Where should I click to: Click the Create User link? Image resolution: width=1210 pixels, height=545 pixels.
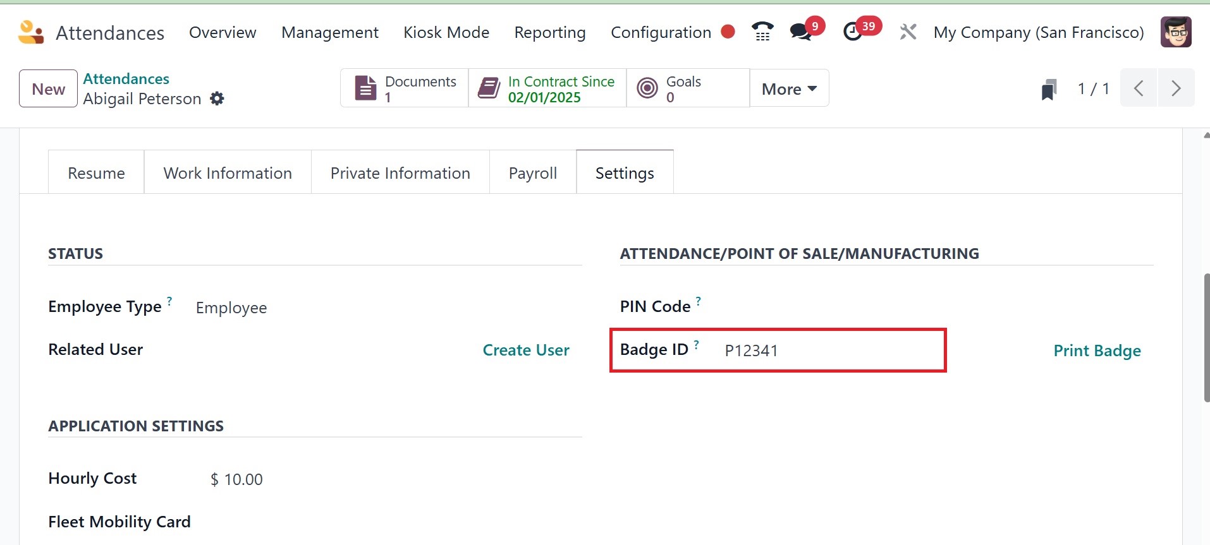coord(526,350)
